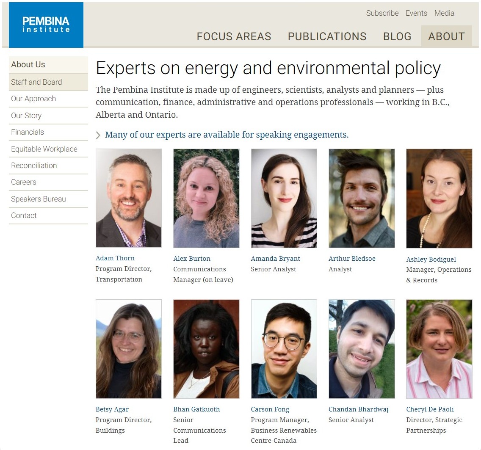Viewport: 481px width, 450px height.
Task: Visit the Media link
Action: click(x=444, y=13)
